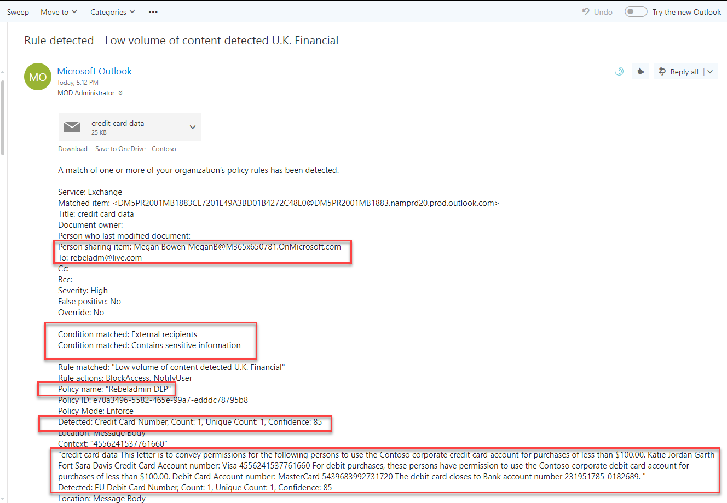Click the email subject heading
This screenshot has height=503, width=727.
181,41
